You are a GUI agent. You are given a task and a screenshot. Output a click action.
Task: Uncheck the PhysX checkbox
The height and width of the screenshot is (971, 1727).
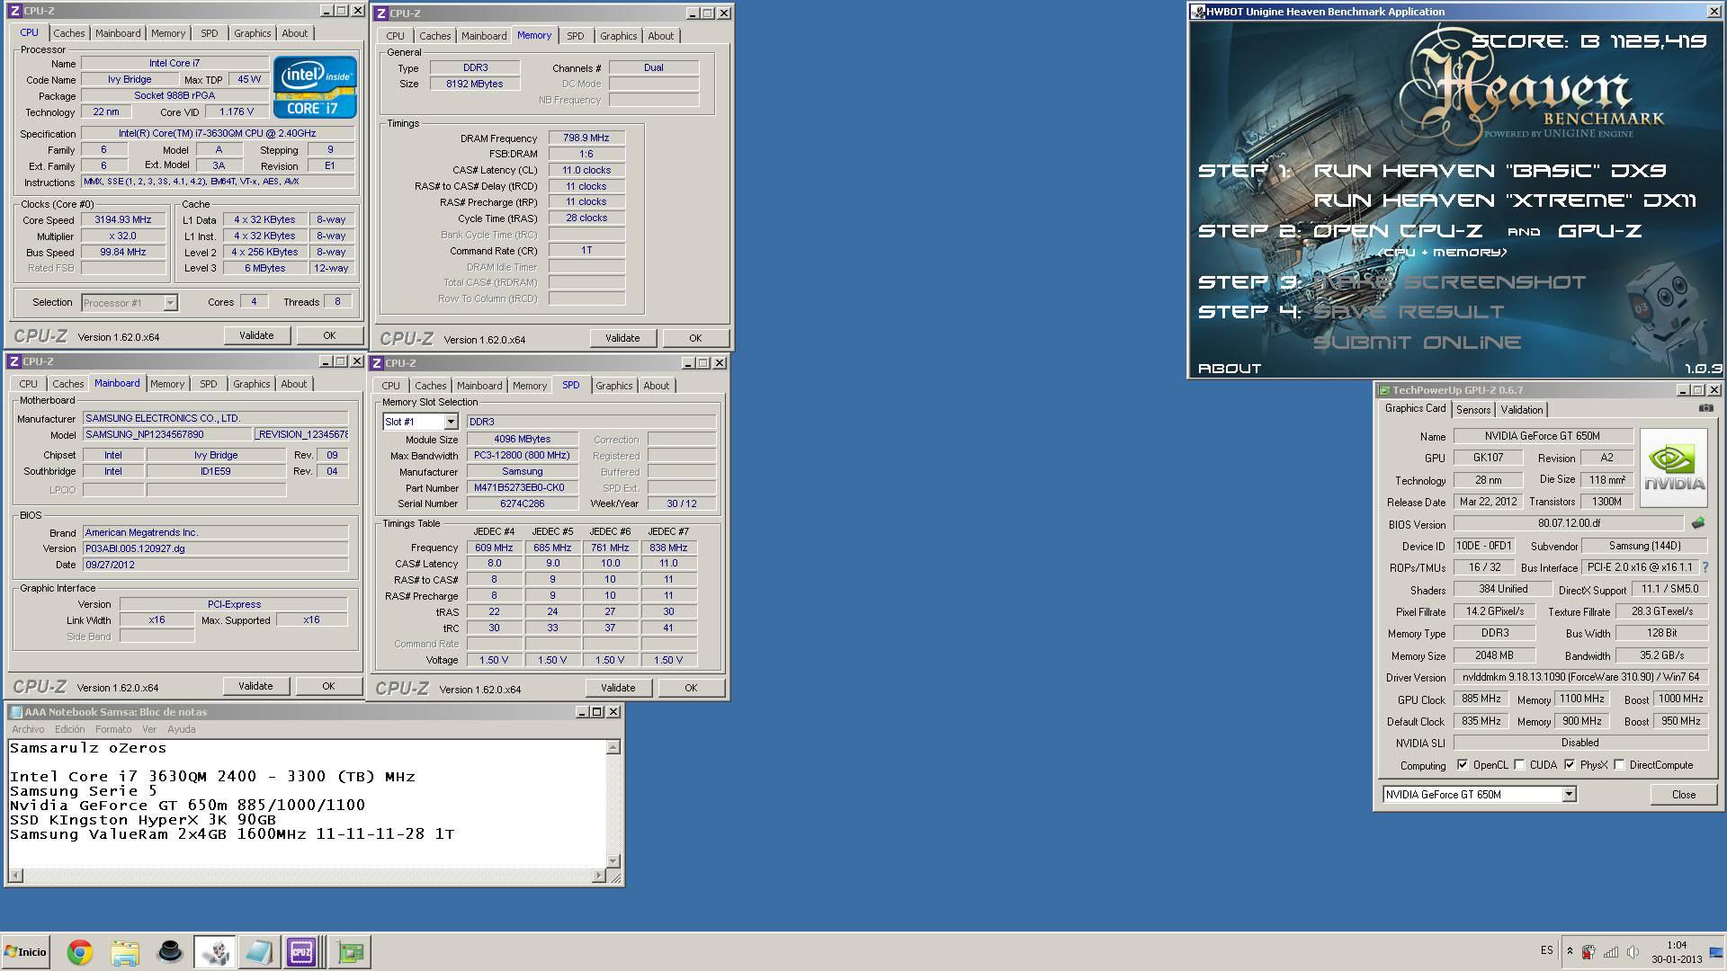[x=1570, y=765]
